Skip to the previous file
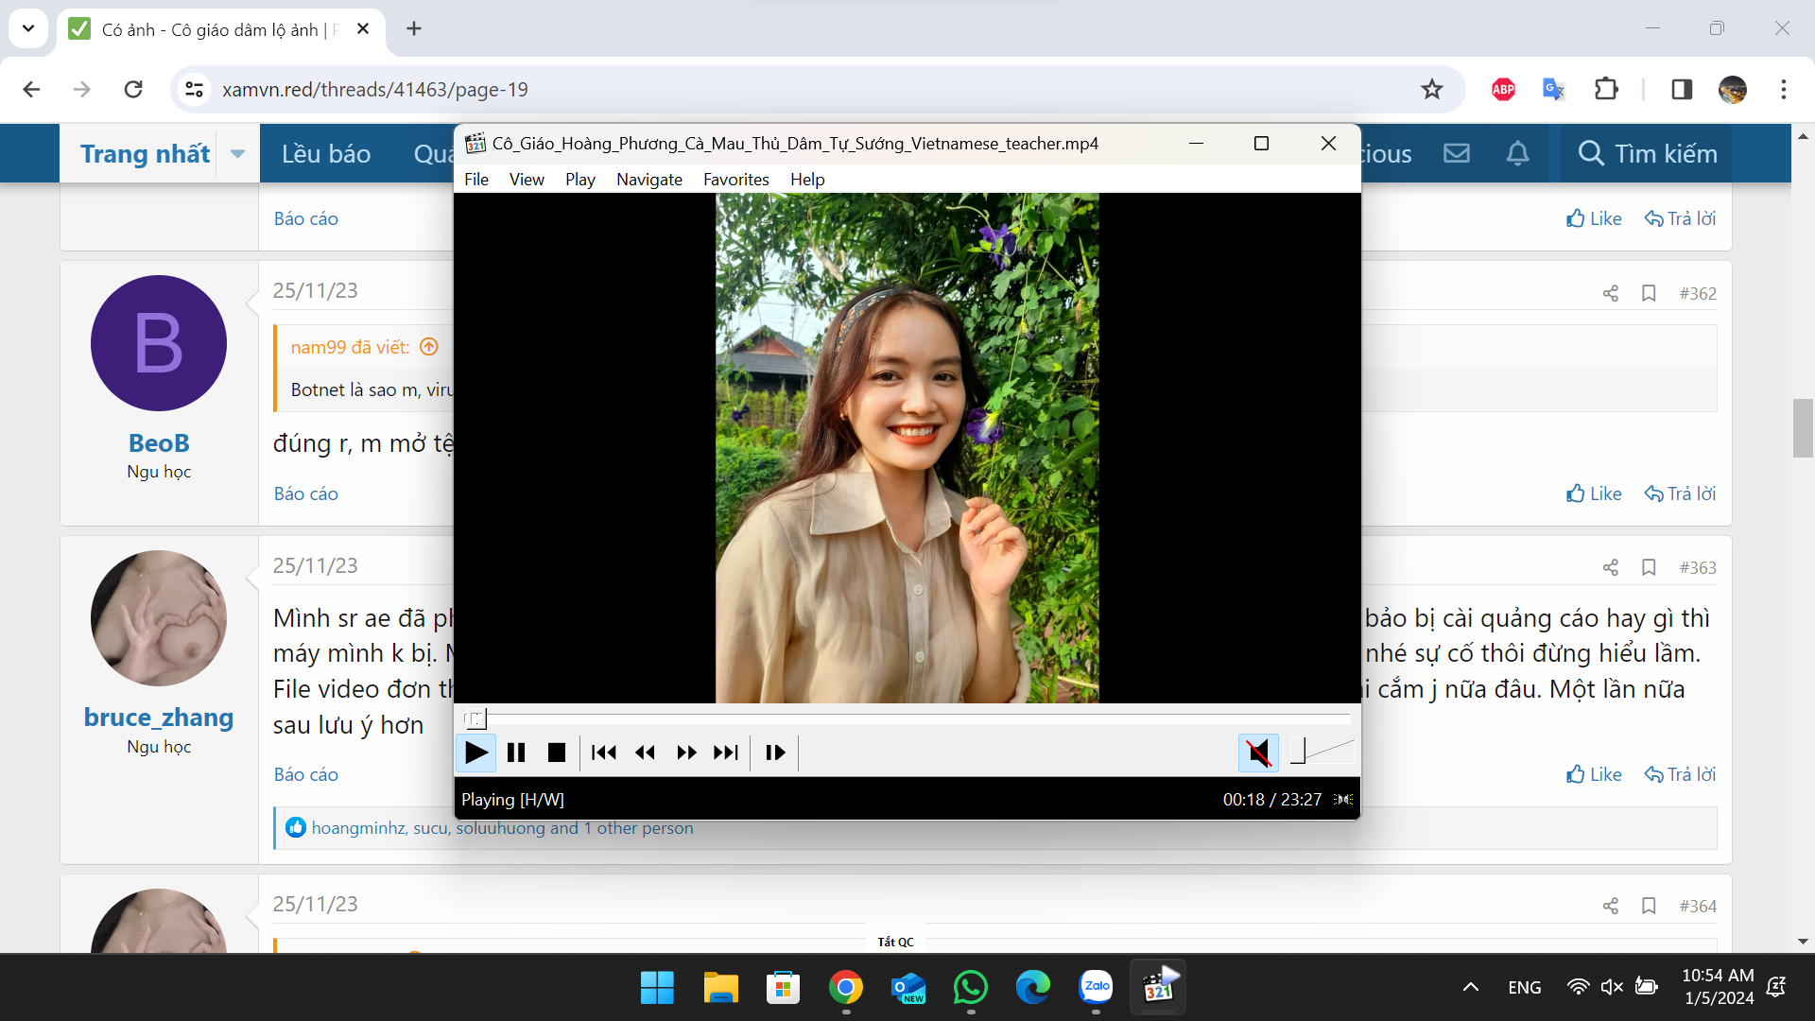The width and height of the screenshot is (1815, 1021). tap(604, 753)
